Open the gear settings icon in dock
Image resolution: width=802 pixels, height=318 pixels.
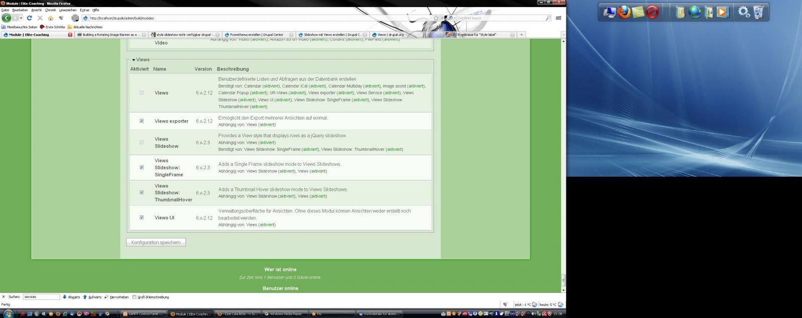coord(744,12)
